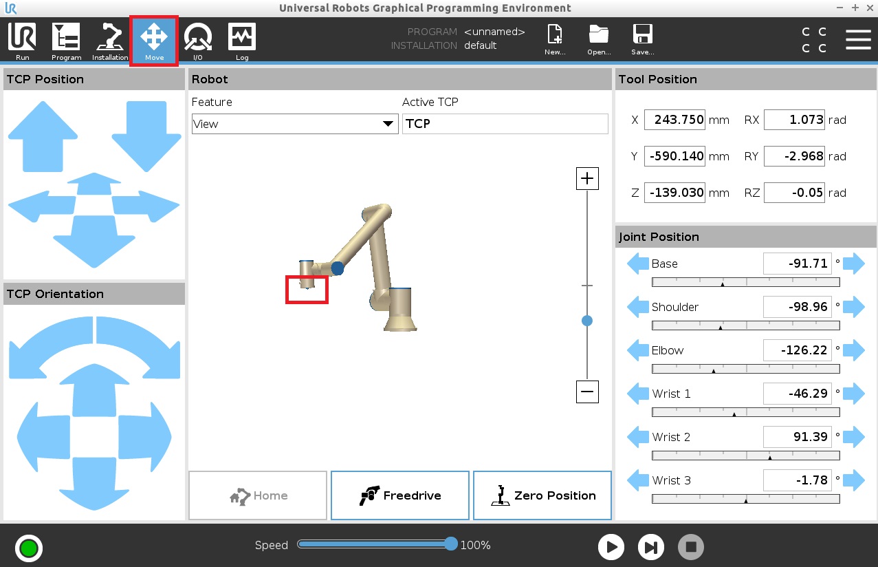Image resolution: width=878 pixels, height=567 pixels.
Task: Zoom out the robot view with minus
Action: click(x=587, y=392)
